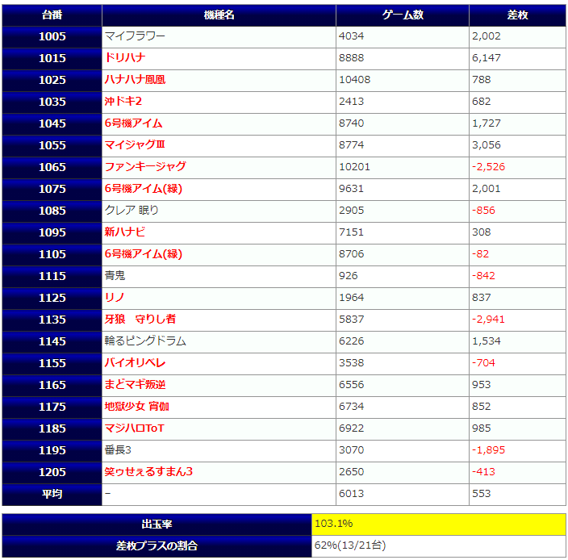The width and height of the screenshot is (568, 560).
Task: Click the 機種名 column header
Action: [219, 15]
